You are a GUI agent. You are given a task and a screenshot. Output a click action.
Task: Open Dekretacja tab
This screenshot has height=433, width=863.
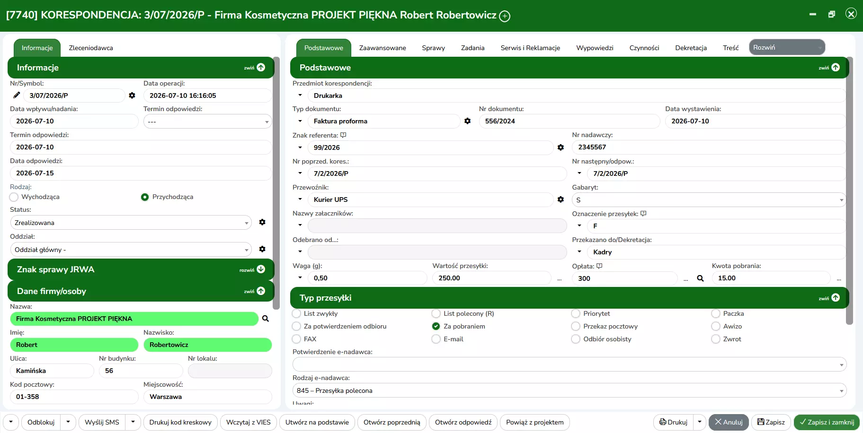pos(691,48)
